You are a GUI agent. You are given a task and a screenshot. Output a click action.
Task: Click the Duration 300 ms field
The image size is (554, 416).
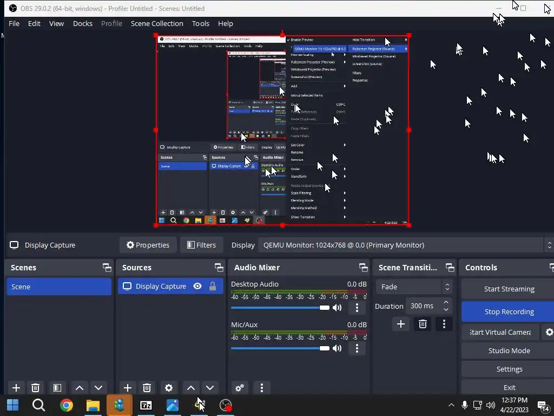pos(423,306)
